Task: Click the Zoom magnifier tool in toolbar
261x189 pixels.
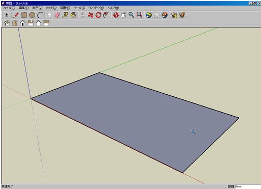Action: 132,15
